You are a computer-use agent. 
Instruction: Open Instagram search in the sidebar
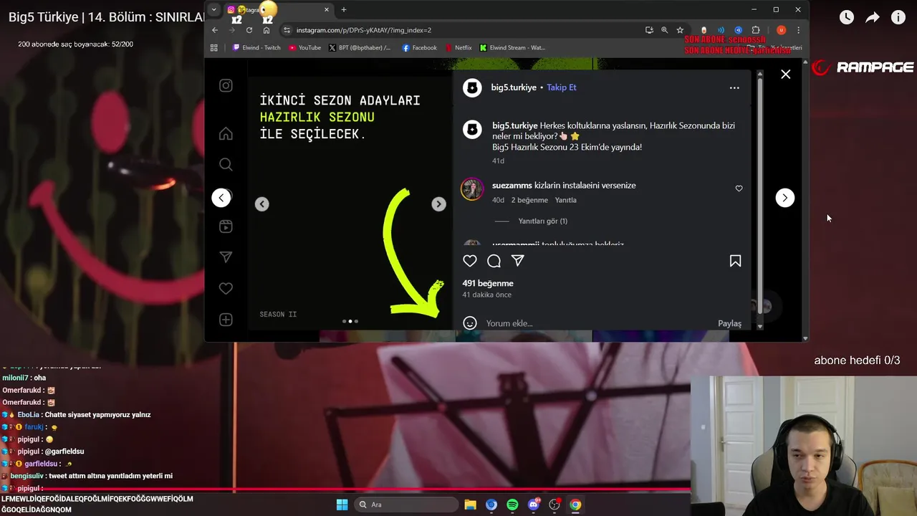(x=226, y=165)
